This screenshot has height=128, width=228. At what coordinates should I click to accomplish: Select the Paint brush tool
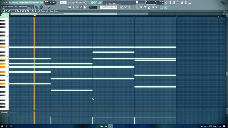point(18,11)
